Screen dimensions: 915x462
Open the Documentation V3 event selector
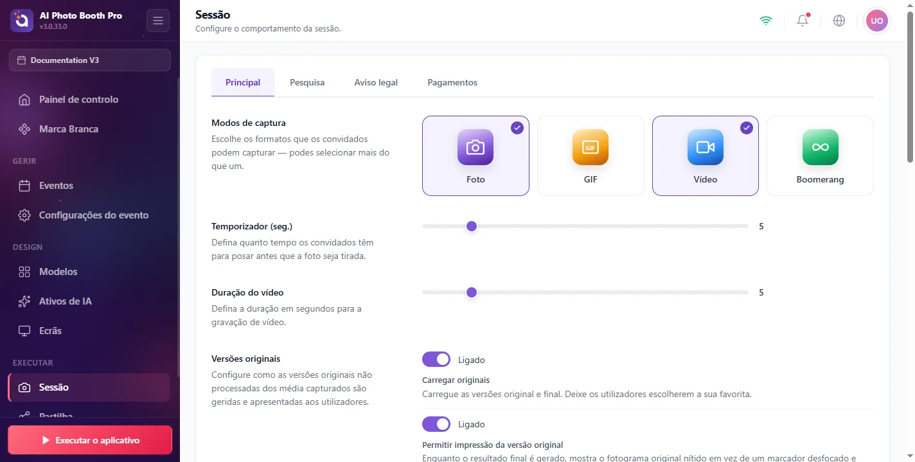[90, 60]
